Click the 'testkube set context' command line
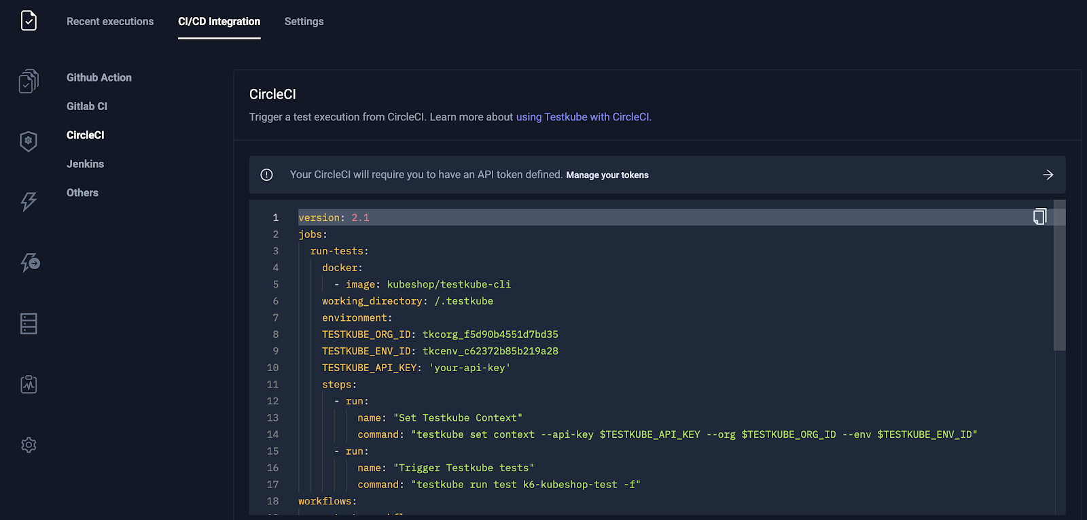The height and width of the screenshot is (520, 1087). click(x=667, y=434)
